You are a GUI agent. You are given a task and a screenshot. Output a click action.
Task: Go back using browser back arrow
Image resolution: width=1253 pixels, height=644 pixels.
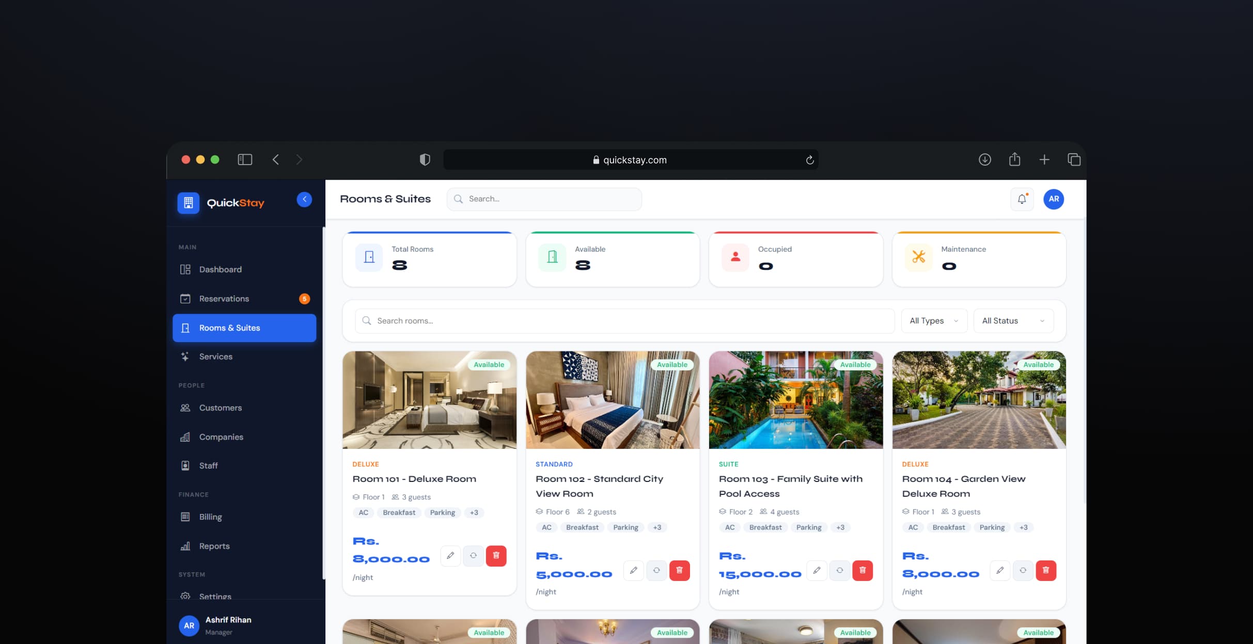(276, 160)
